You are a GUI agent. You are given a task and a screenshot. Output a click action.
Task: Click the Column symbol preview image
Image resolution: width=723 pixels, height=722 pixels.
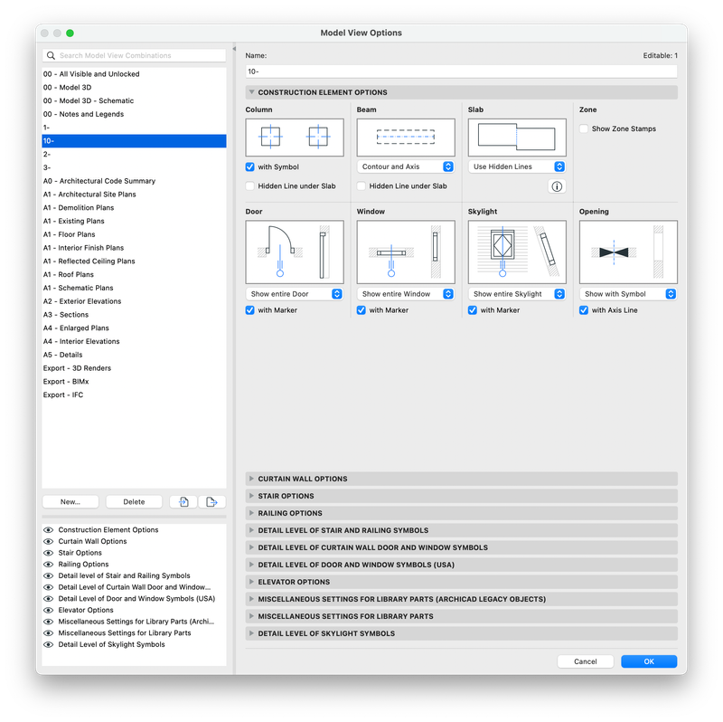(x=295, y=138)
